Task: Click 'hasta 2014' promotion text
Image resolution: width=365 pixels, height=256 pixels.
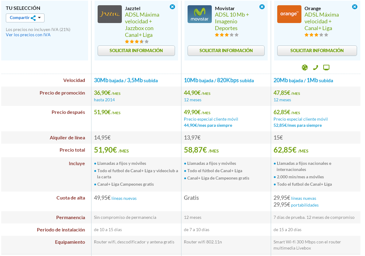Action: [104, 100]
